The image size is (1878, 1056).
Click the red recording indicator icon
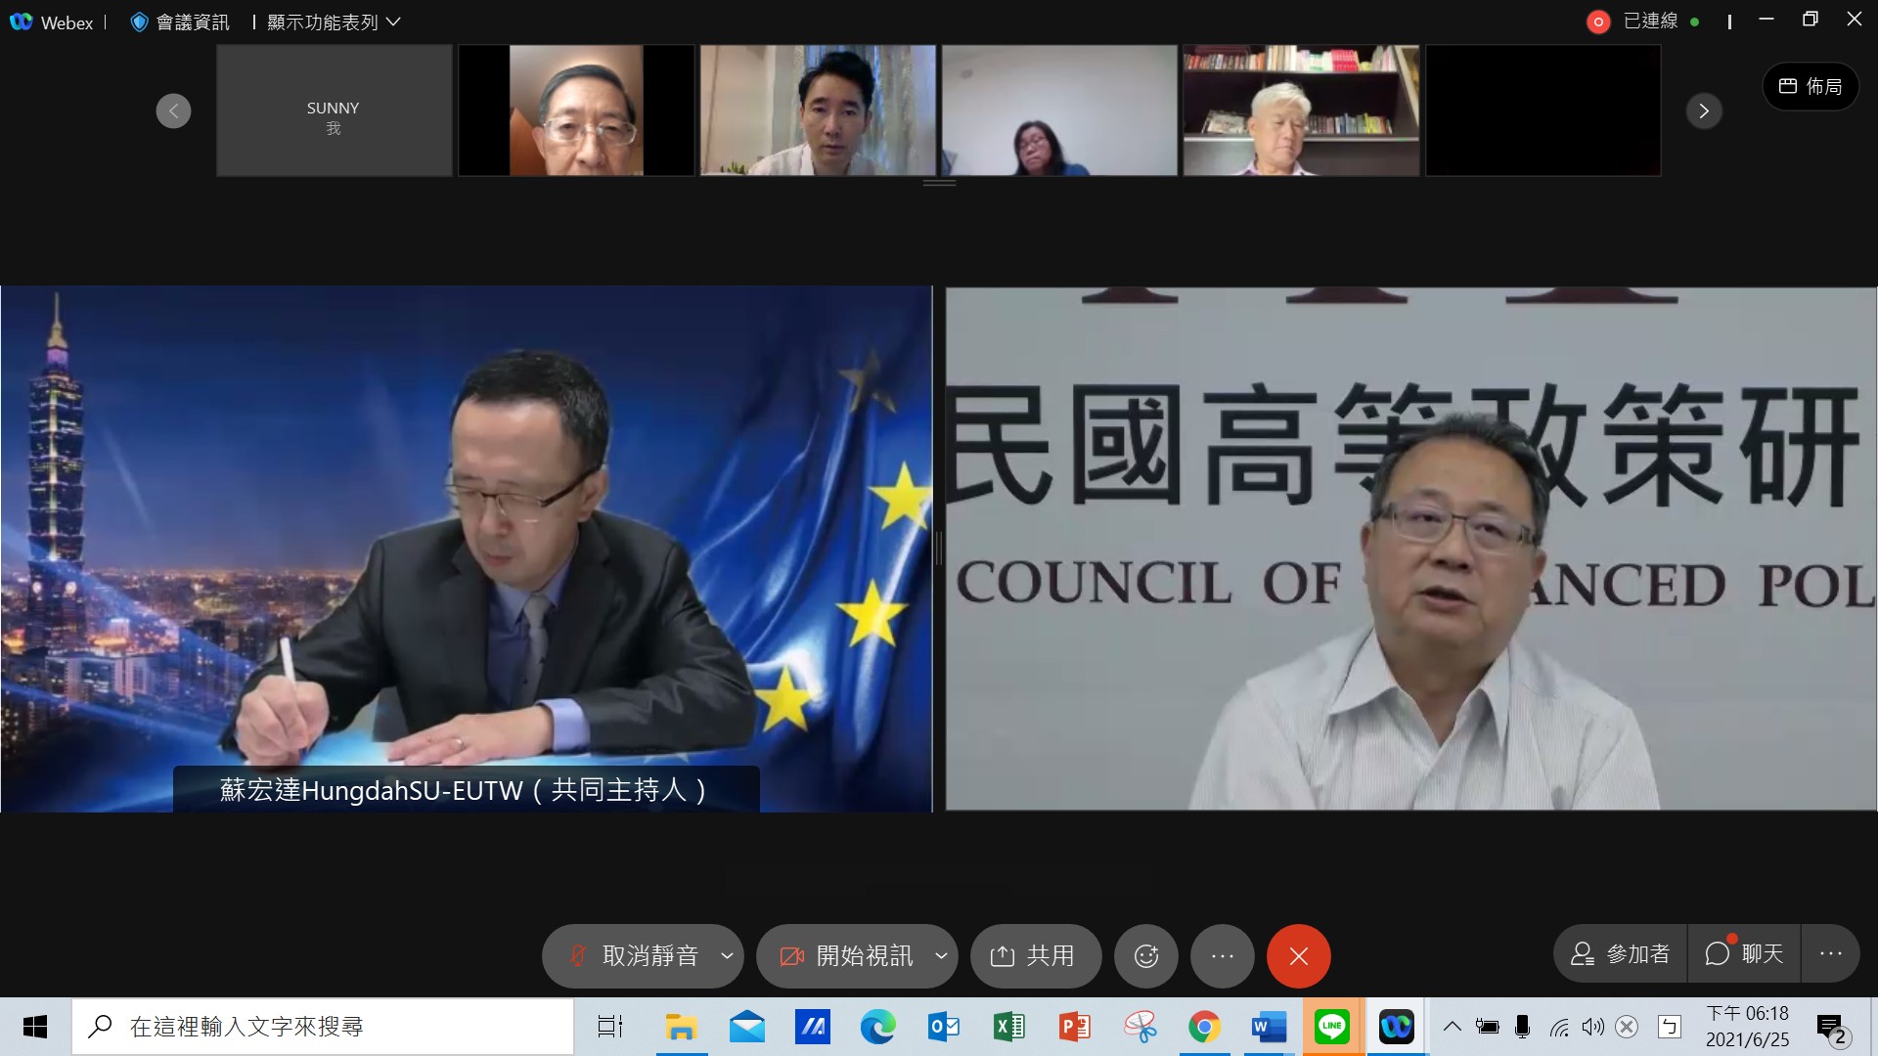1597,22
